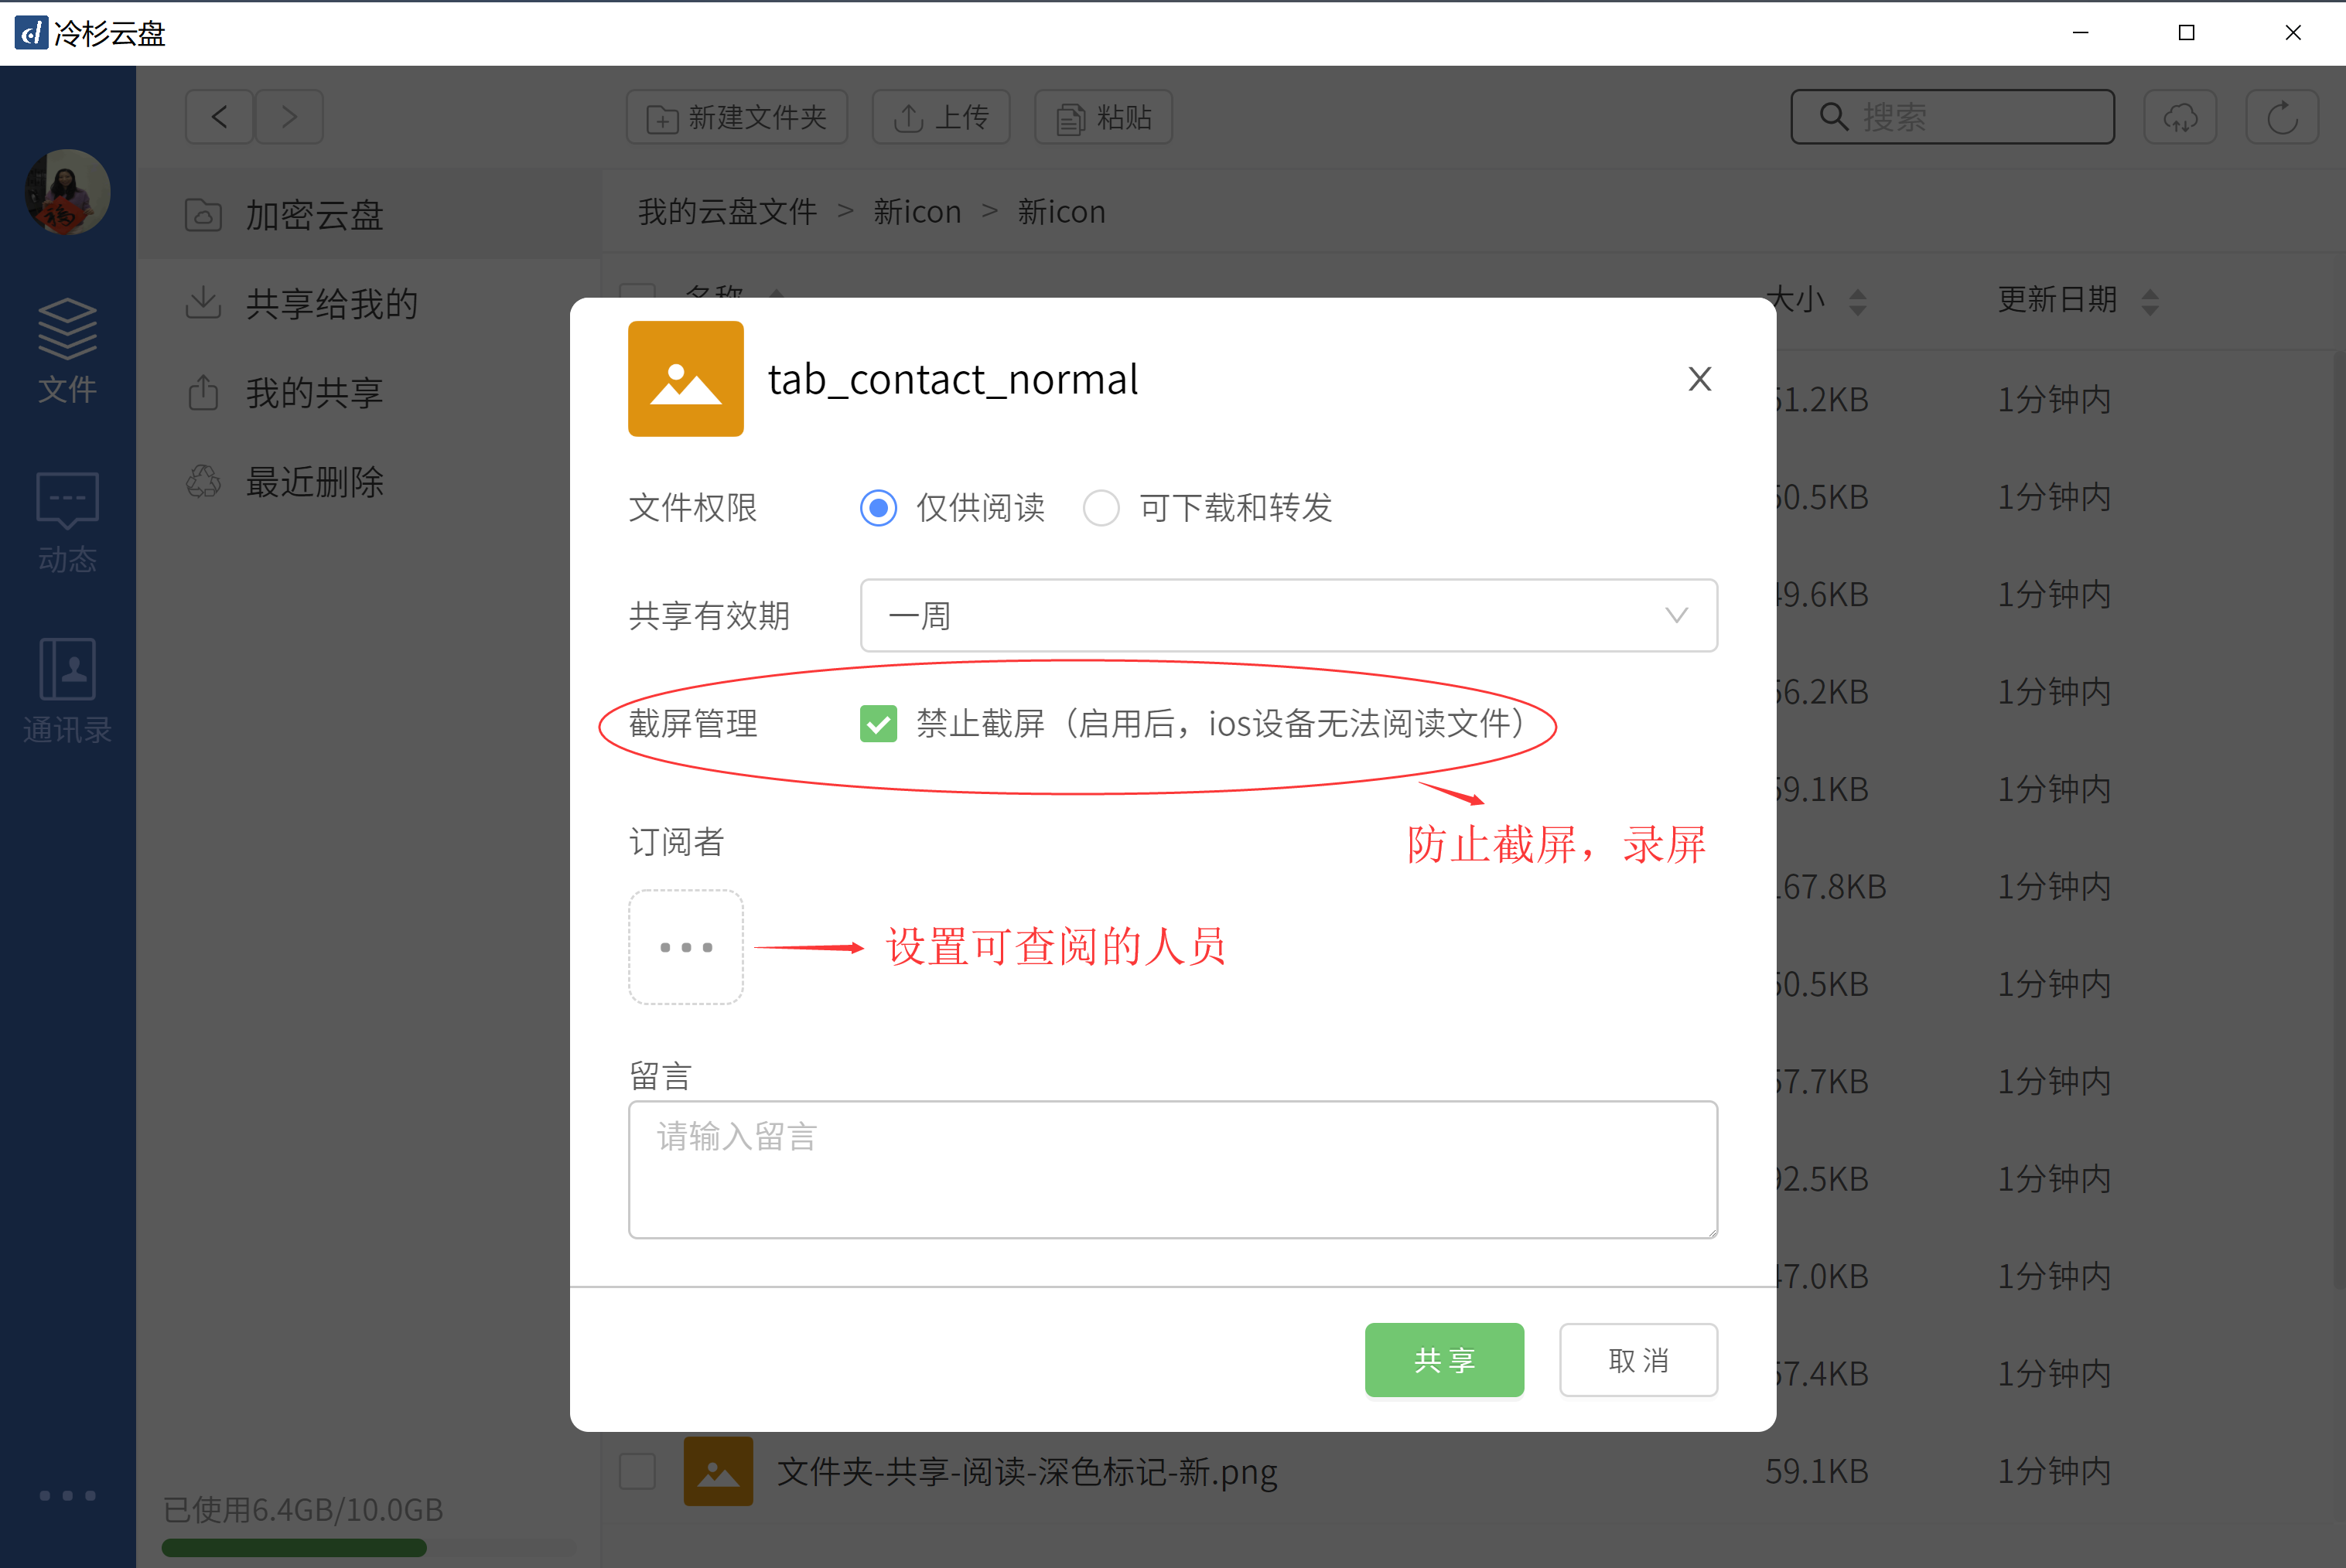The height and width of the screenshot is (1568, 2346).
Task: Click the green 共享 button
Action: pyautogui.click(x=1443, y=1359)
